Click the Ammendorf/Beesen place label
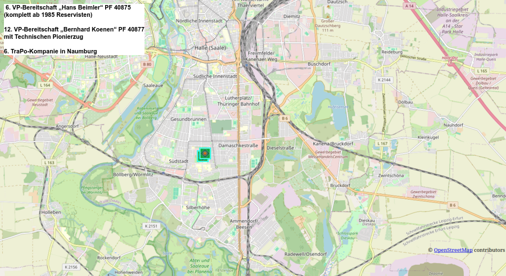Viewport: 506px width, 276px height. (244, 224)
